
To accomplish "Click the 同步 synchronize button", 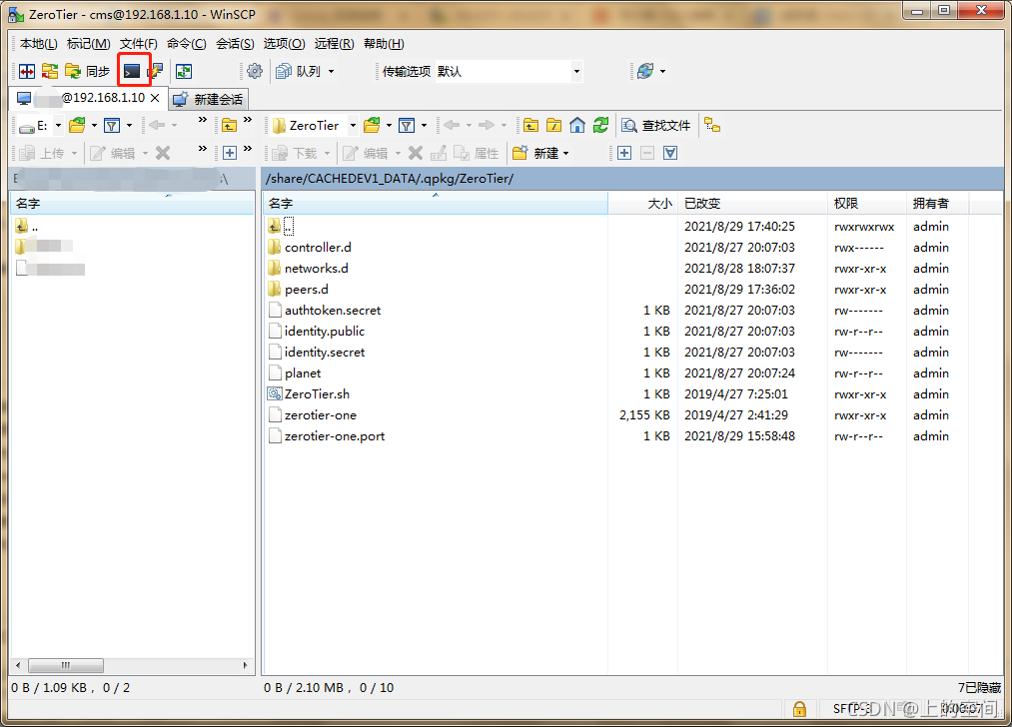I will [x=88, y=71].
